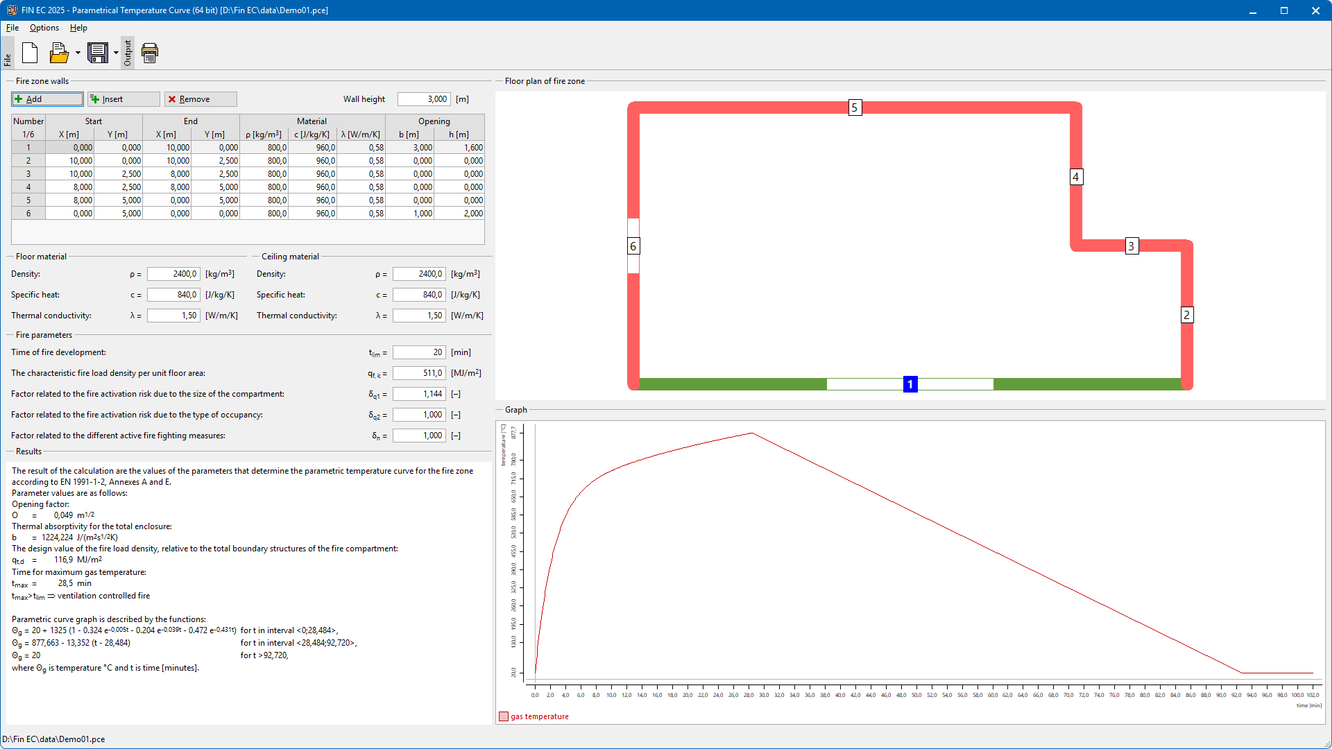
Task: Expand the Open file dropdown arrow
Action: 78,53
